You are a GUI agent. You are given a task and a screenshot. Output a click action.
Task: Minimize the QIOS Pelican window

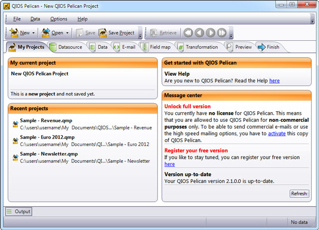click(281, 4)
